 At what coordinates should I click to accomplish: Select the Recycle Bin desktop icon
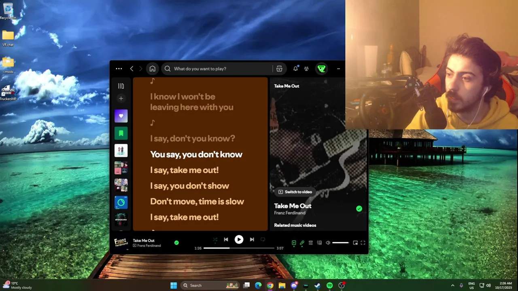point(8,11)
